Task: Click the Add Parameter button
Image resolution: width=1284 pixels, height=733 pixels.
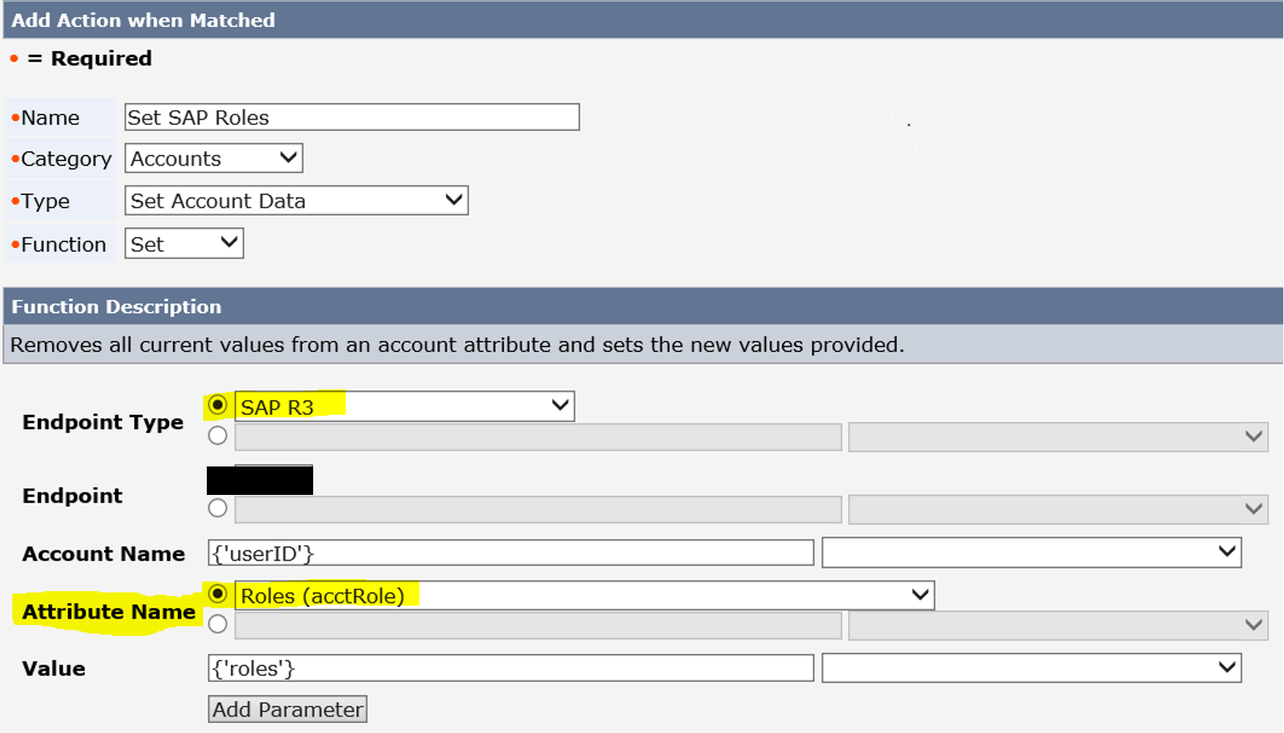Action: coord(288,709)
